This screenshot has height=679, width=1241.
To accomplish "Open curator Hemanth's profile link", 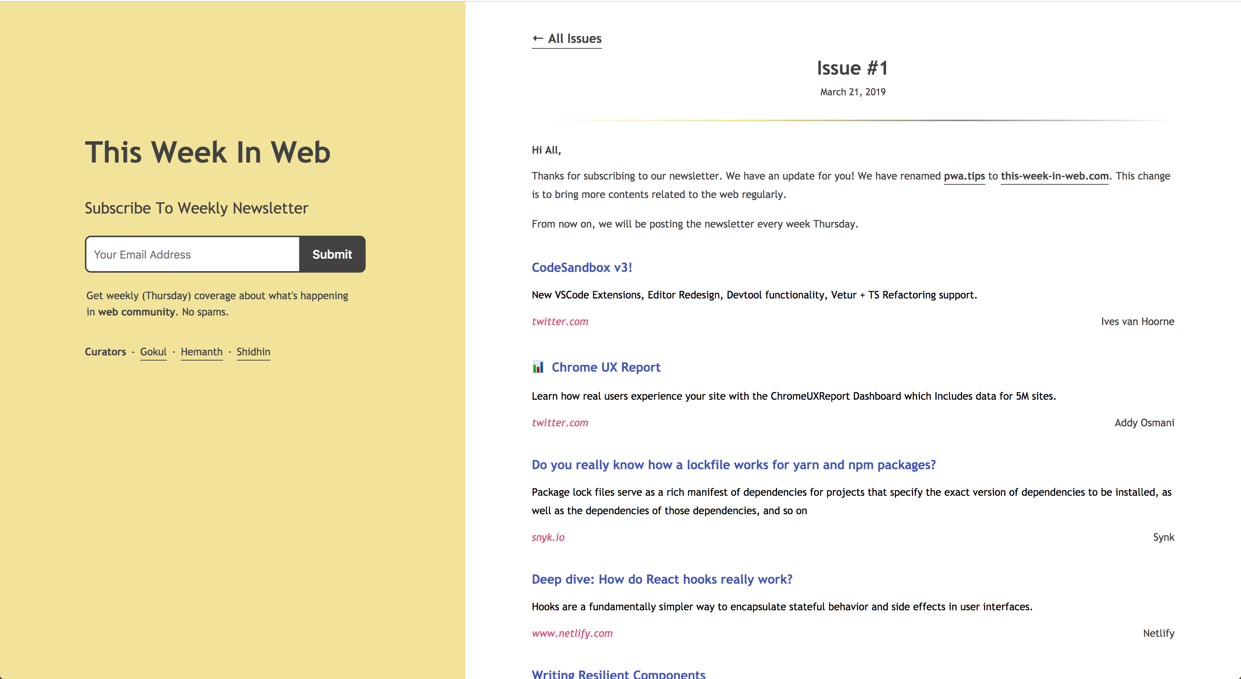I will click(201, 352).
